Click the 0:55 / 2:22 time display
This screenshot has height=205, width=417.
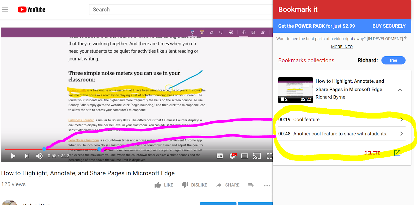[58, 156]
